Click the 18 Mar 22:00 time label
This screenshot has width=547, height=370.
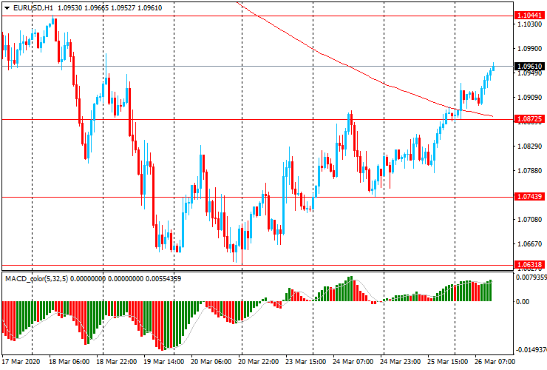tap(117, 362)
